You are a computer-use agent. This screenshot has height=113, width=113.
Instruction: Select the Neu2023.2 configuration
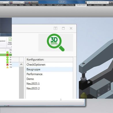coord(49,88)
